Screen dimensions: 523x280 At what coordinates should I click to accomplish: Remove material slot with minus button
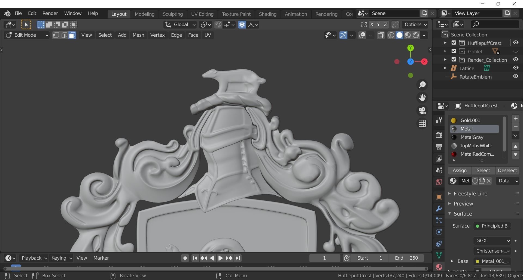(515, 127)
